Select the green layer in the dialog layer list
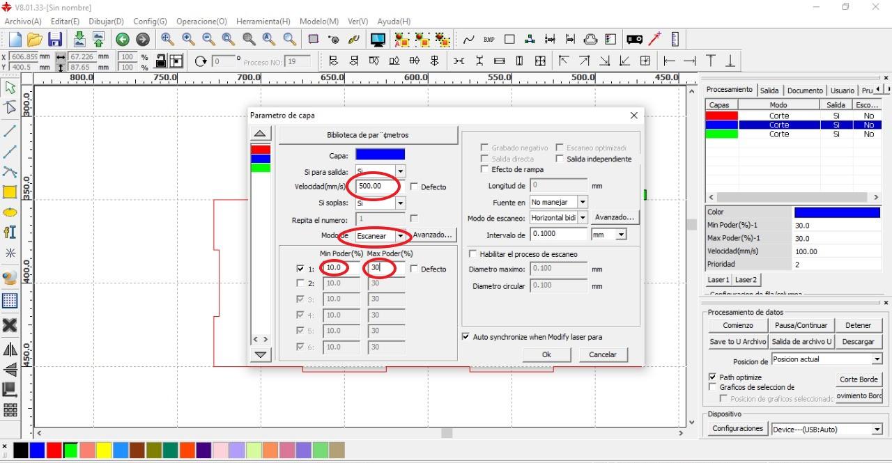This screenshot has width=892, height=463. tap(261, 168)
